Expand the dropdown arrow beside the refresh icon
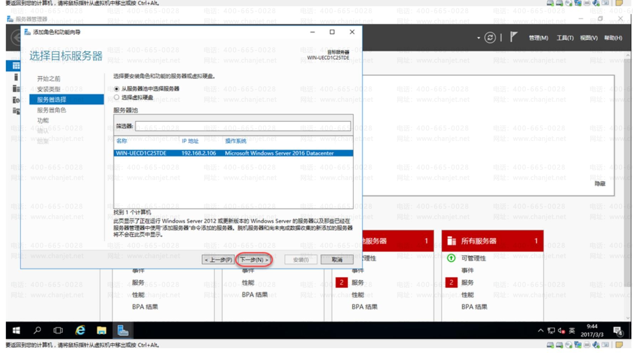This screenshot has width=633, height=353. point(478,38)
